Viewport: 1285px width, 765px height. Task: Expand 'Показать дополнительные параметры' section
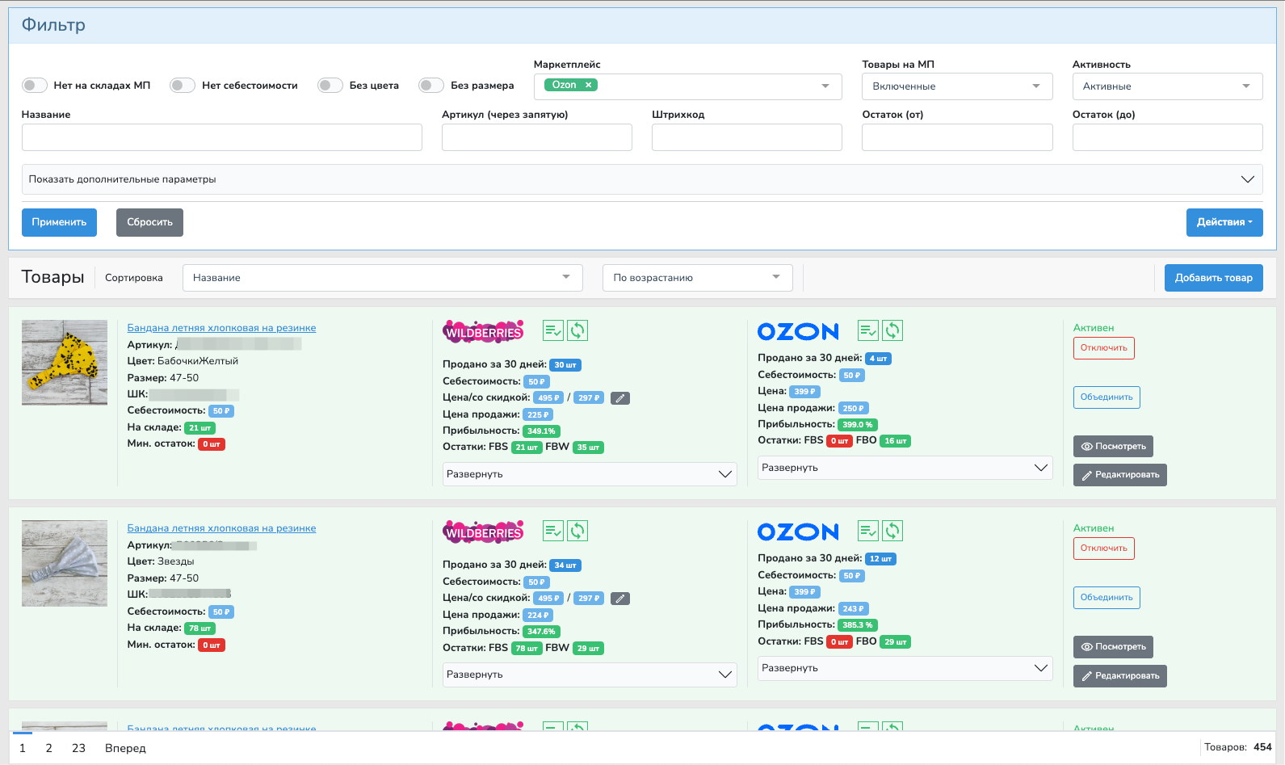coord(642,179)
